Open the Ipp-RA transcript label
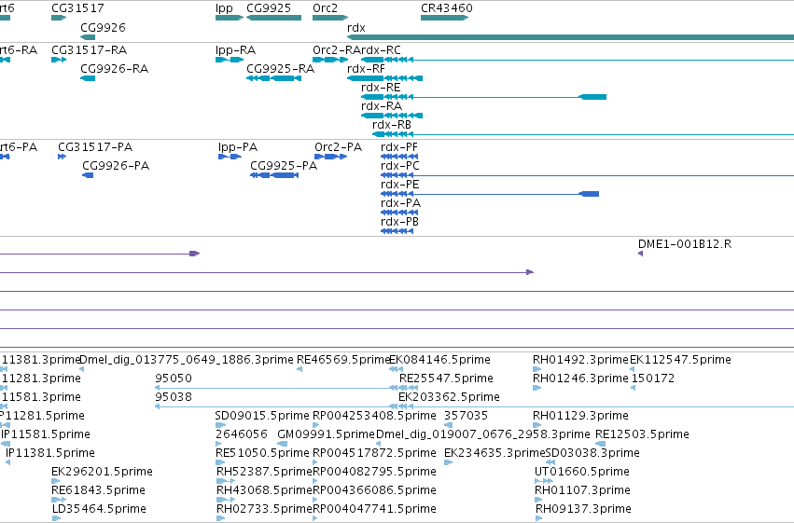 (x=235, y=50)
